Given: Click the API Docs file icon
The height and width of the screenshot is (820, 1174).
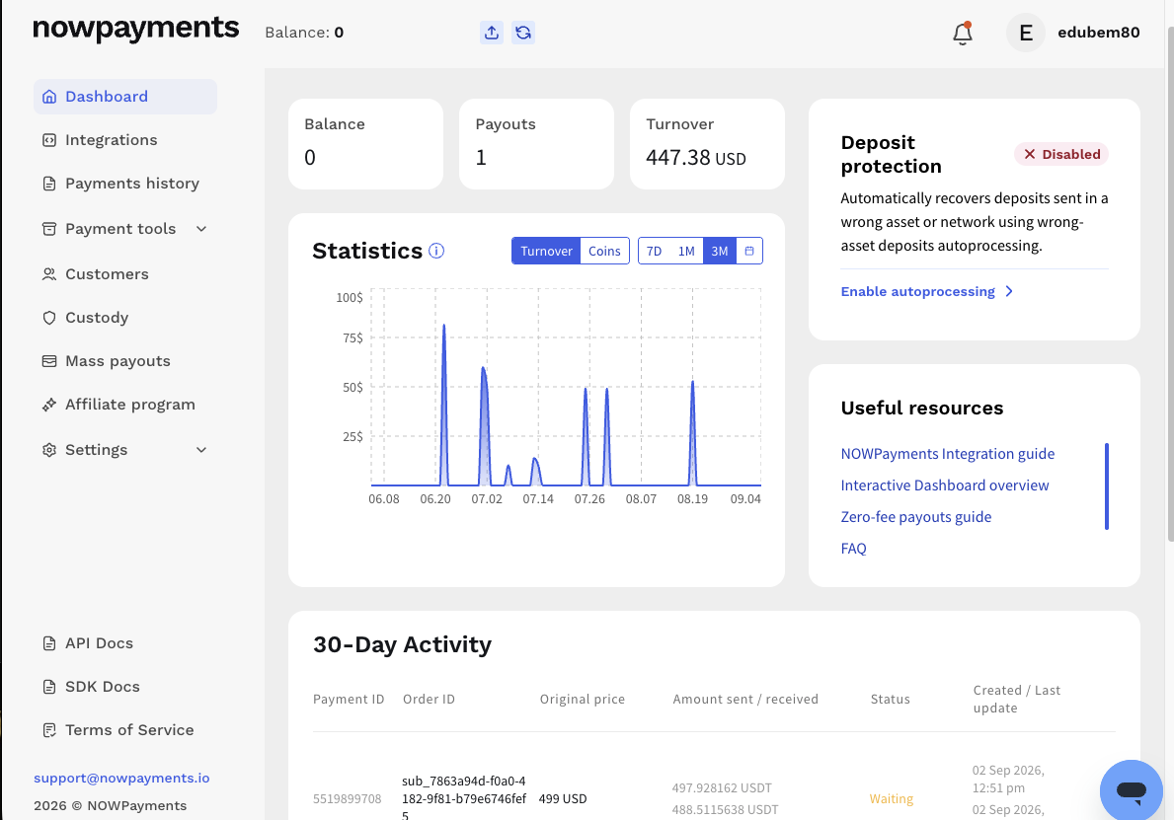Looking at the screenshot, I should pyautogui.click(x=49, y=643).
